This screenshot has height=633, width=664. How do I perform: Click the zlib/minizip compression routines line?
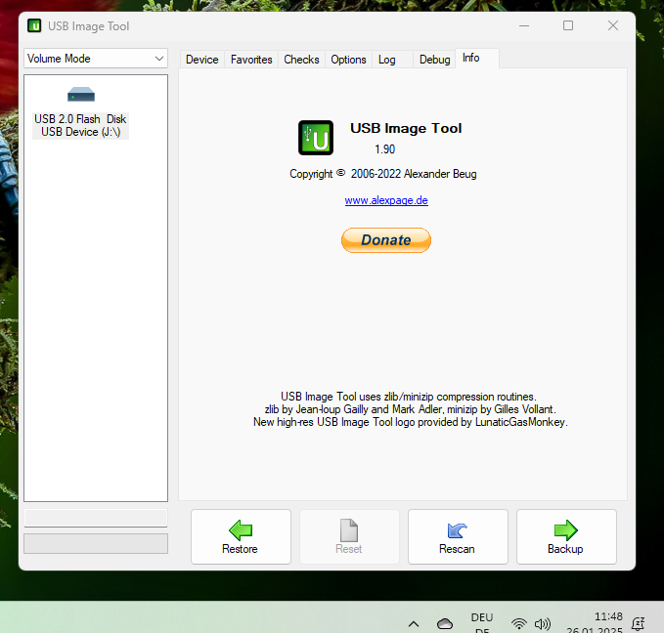pos(409,397)
